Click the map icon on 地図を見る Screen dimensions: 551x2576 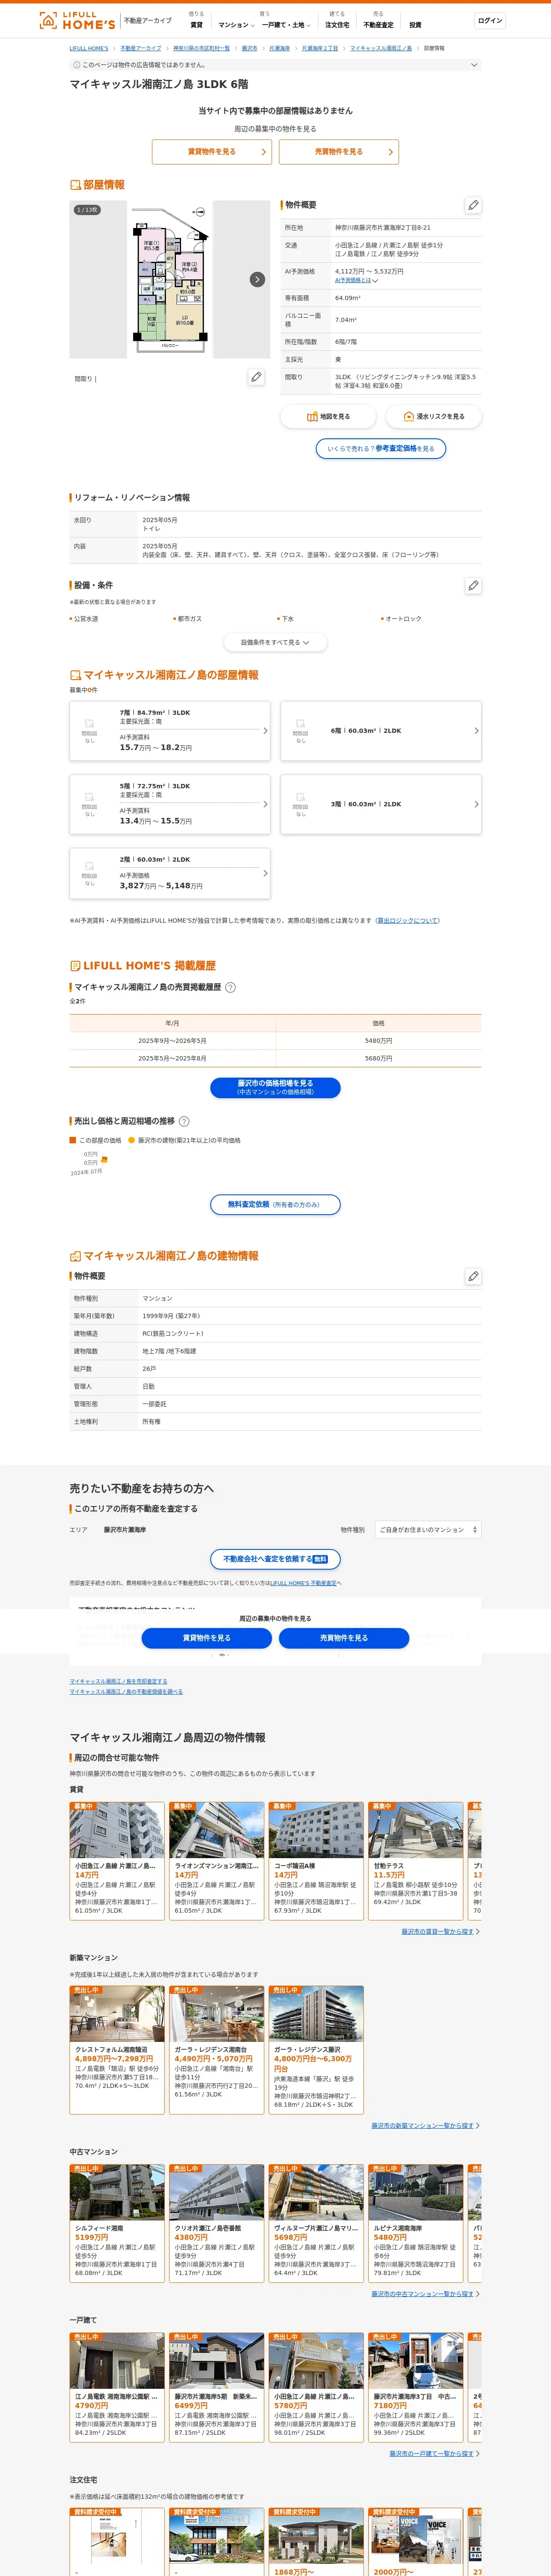click(312, 416)
